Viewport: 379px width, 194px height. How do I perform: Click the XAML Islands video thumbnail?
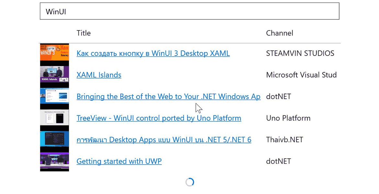point(54,74)
